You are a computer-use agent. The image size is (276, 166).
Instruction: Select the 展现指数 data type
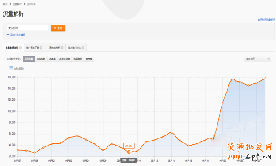[29, 59]
